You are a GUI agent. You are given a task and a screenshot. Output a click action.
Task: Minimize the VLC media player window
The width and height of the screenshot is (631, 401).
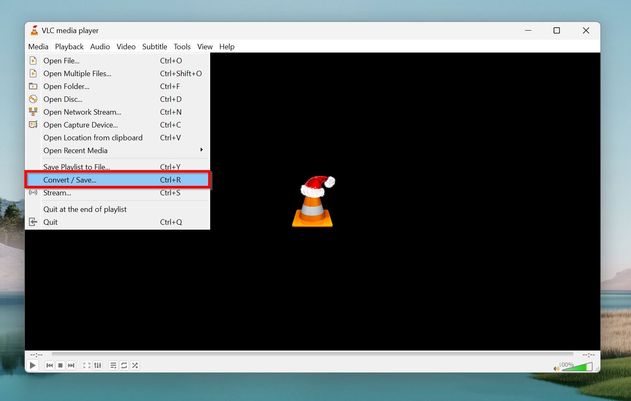tap(528, 31)
